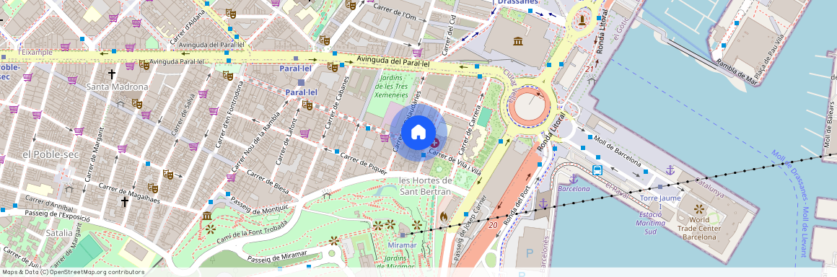Screen dimensions: 837x277
Task: Click the el Poble-sec neighbourhood label
Action: pos(51,155)
